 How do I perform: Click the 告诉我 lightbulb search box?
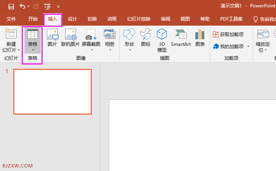[x=264, y=19]
